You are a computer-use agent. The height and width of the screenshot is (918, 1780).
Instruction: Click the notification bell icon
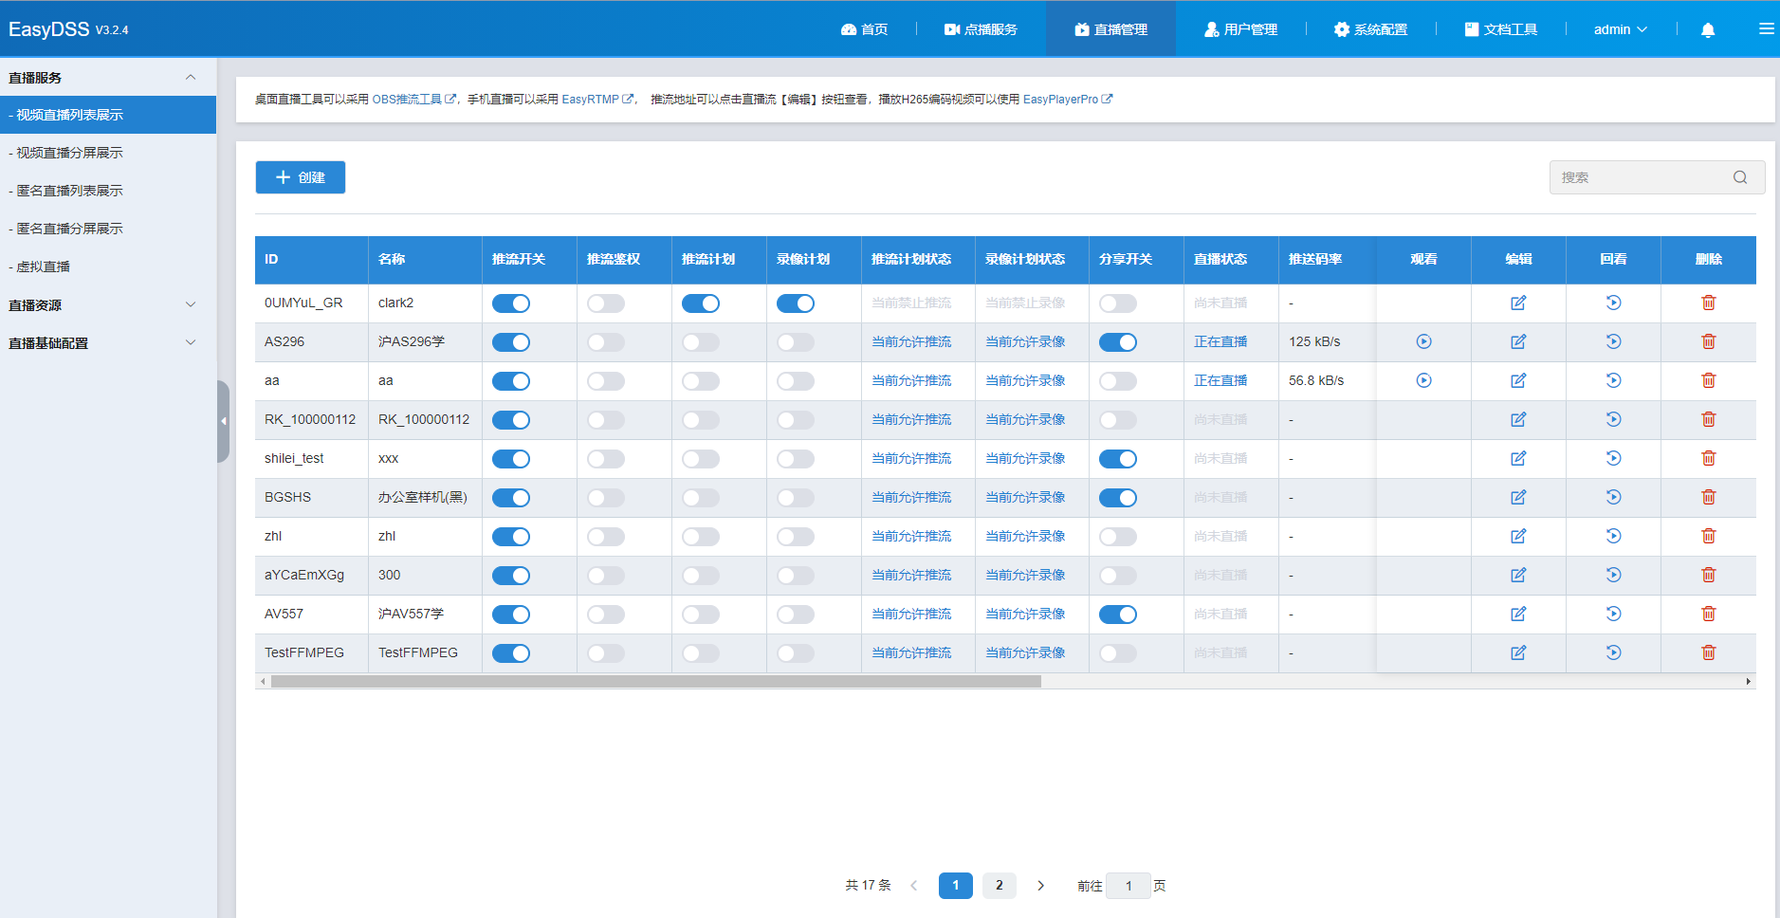[1708, 29]
